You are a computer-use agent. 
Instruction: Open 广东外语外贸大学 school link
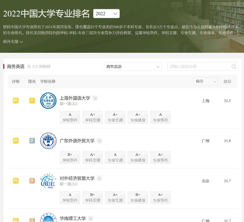pos(77,141)
